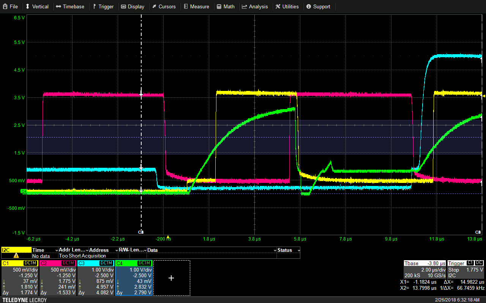Screen dimensions: 486x303
Task: Click the Math calculator icon
Action: [219, 6]
